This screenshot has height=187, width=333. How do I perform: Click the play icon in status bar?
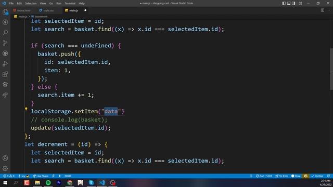60,176
